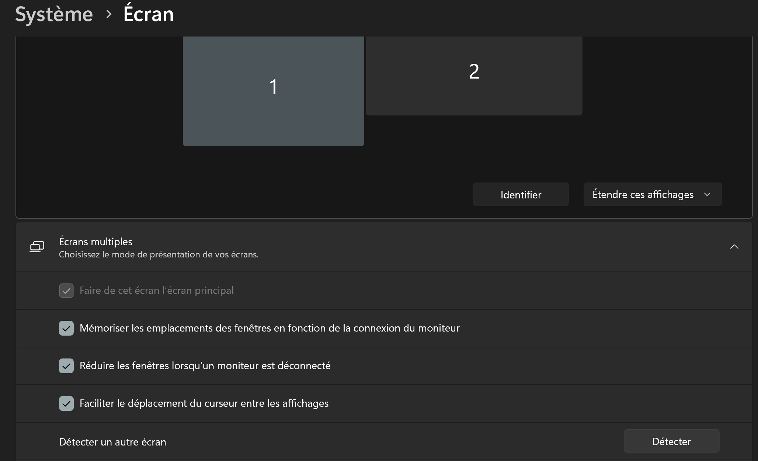Select display 2 in the arrangement

coord(474,76)
